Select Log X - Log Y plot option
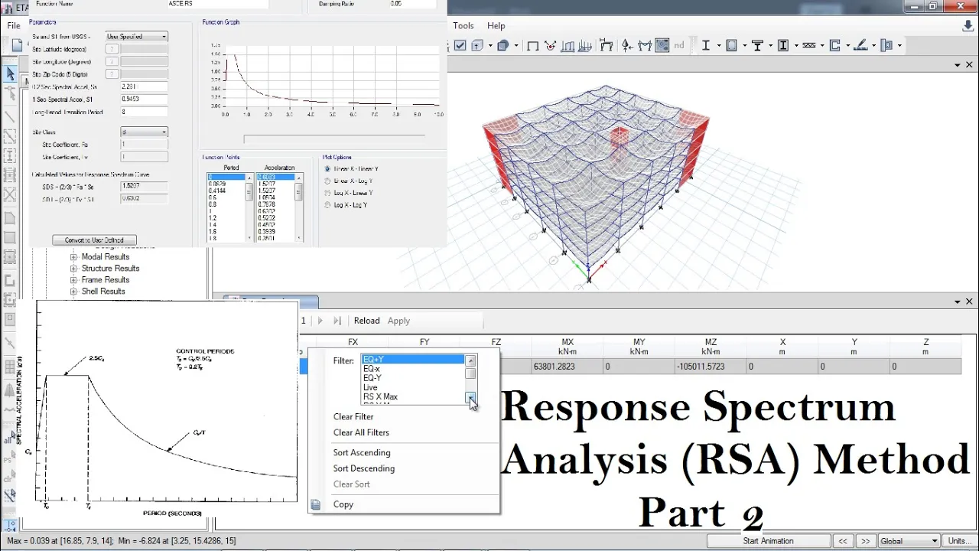Screen dimensions: 979x551 [x=328, y=205]
